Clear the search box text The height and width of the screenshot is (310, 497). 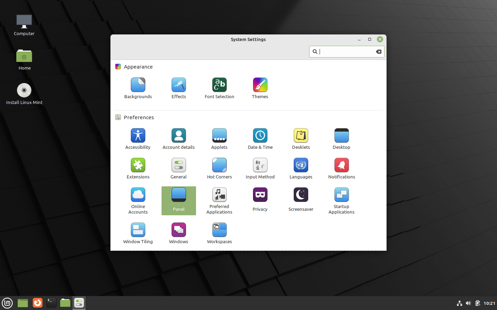(x=379, y=52)
